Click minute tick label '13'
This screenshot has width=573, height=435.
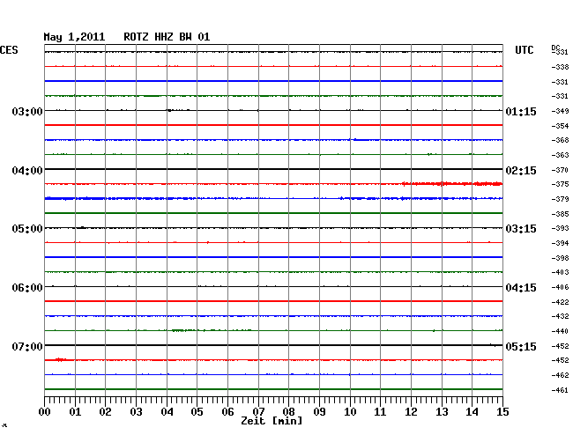442,412
